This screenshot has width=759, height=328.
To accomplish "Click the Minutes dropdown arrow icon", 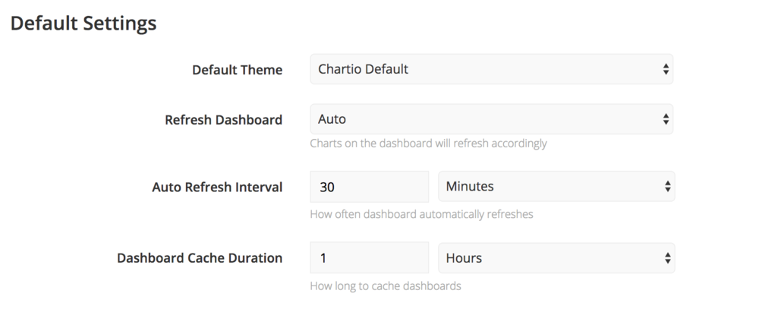I will click(x=667, y=187).
